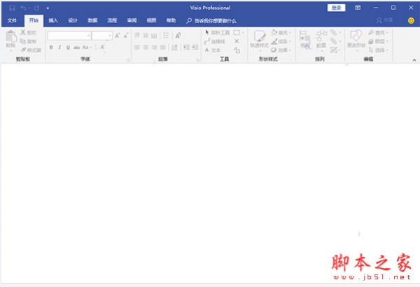
Task: Click the Cut scissors icon
Action: coord(23,32)
